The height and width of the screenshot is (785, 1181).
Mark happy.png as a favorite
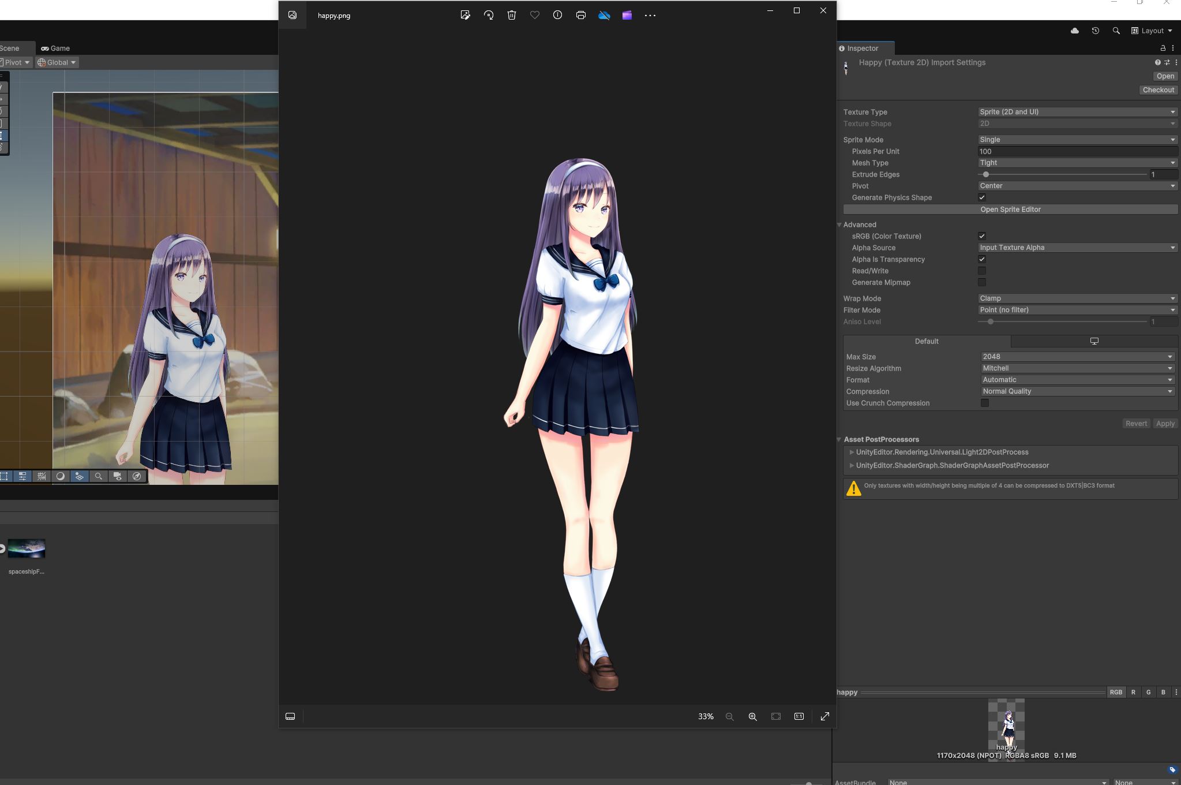pyautogui.click(x=534, y=15)
